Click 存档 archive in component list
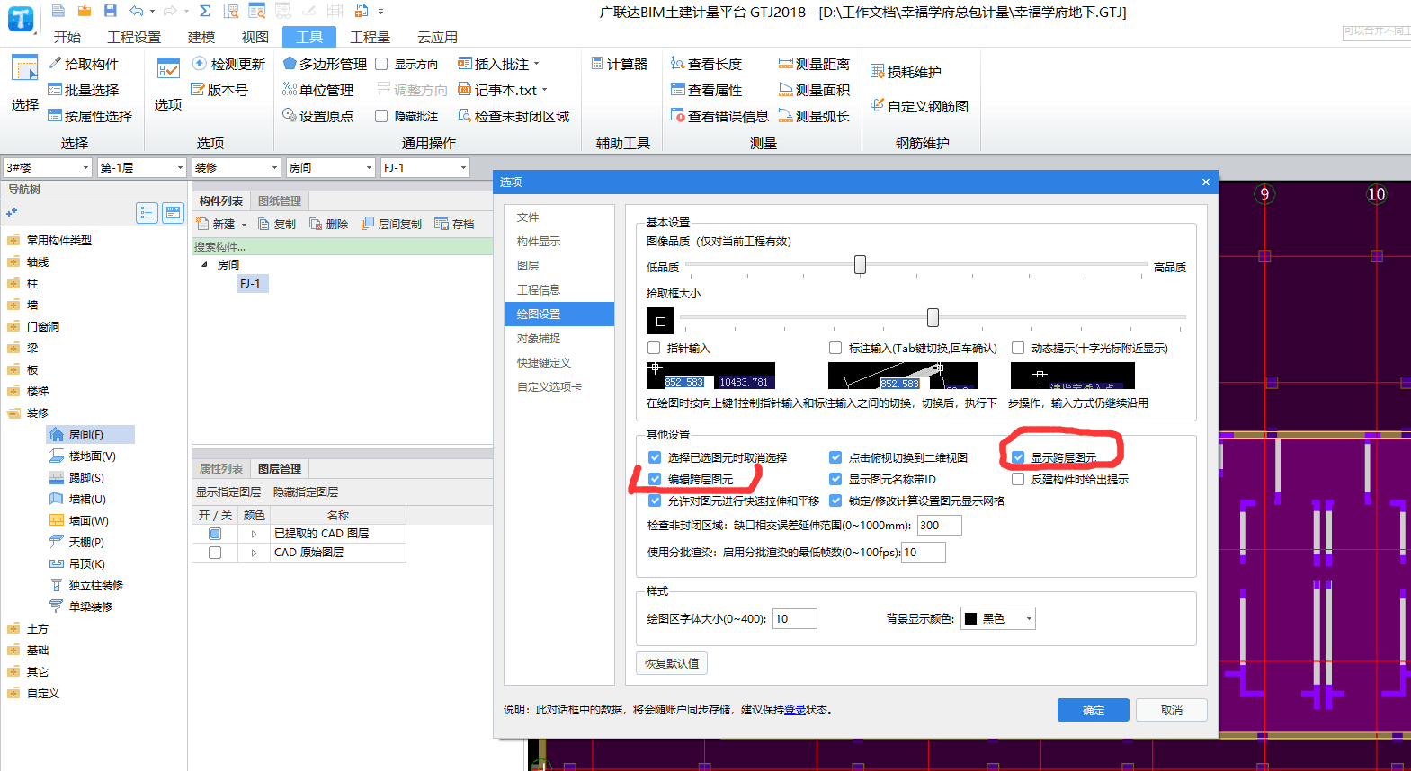 tap(455, 224)
